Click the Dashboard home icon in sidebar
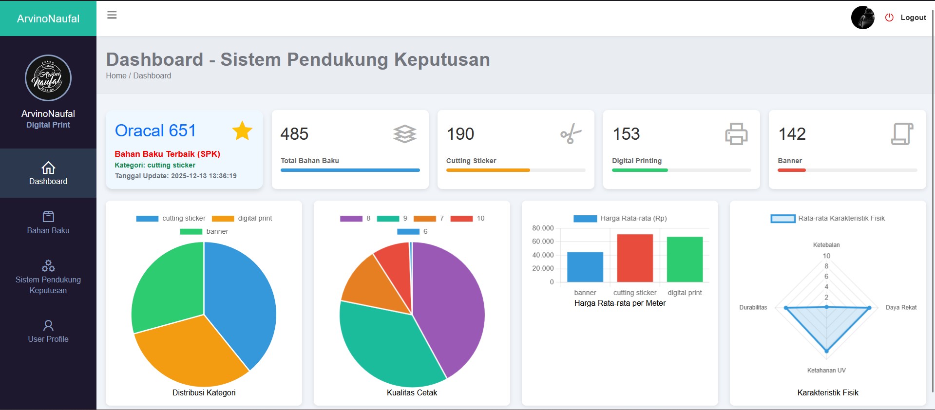935x410 pixels. point(48,168)
